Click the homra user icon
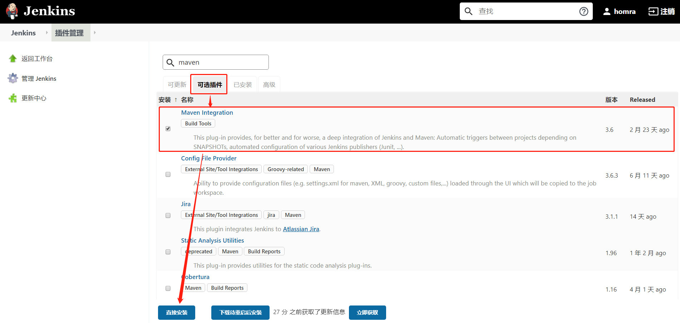The width and height of the screenshot is (680, 323). pos(607,11)
